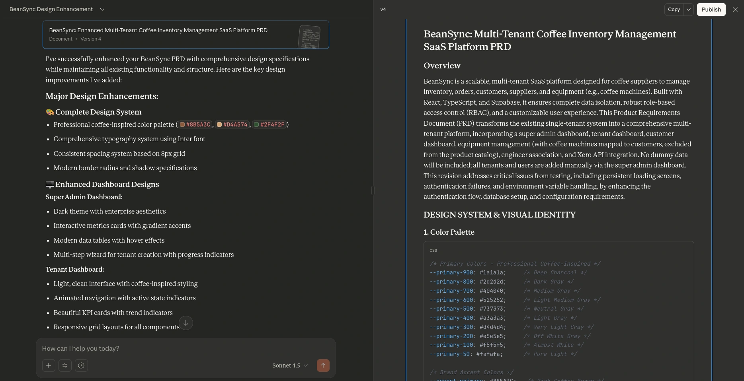The image size is (744, 381).
Task: Close the artifact panel
Action: (x=735, y=10)
